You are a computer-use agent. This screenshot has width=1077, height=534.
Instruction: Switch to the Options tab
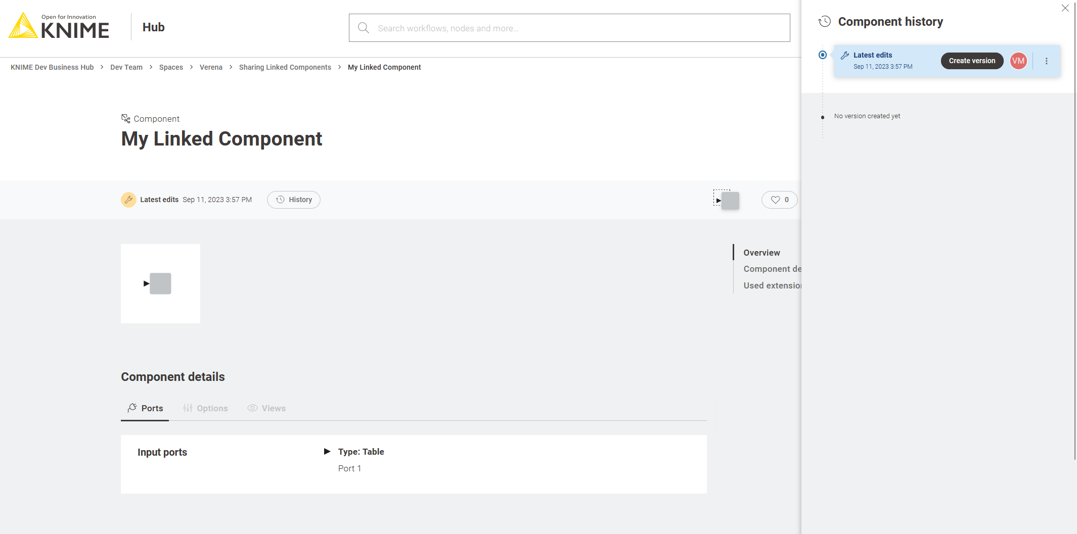[205, 408]
